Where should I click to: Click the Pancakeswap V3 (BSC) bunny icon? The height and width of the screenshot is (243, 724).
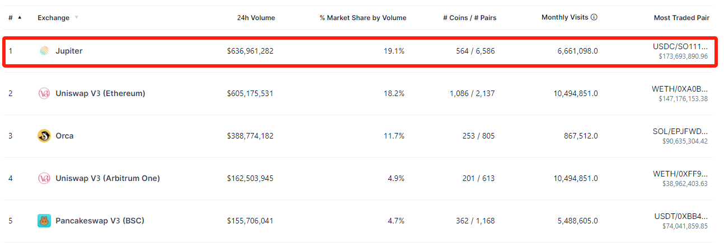coord(44,221)
